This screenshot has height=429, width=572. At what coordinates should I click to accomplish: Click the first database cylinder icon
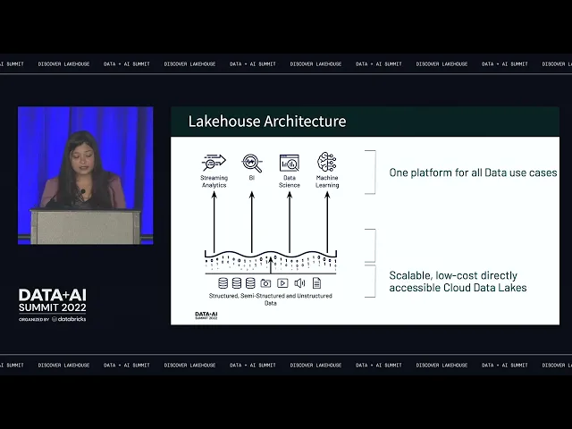click(x=223, y=283)
